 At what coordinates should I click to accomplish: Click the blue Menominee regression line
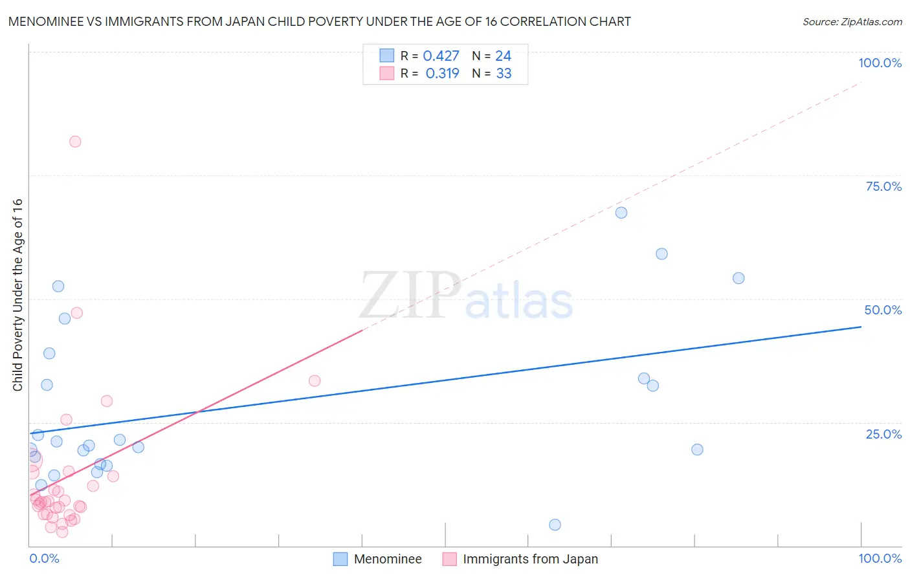pyautogui.click(x=445, y=380)
